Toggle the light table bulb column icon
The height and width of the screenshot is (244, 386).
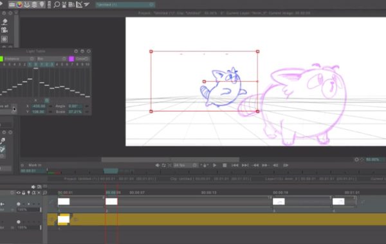tap(28, 193)
